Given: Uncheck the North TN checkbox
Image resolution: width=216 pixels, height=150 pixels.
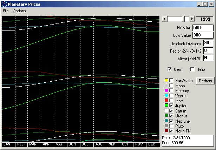Looking at the screenshot, I should (171, 131).
